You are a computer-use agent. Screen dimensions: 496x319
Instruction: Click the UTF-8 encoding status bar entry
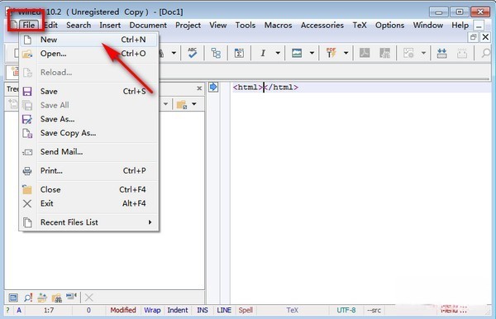(346, 310)
